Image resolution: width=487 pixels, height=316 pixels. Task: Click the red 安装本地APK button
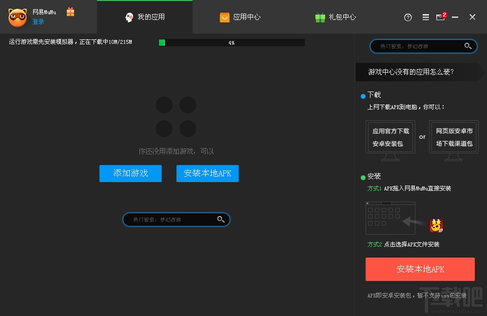[x=419, y=269]
